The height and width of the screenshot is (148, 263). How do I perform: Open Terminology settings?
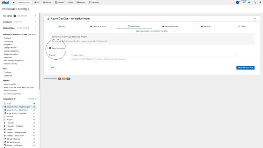8,41
